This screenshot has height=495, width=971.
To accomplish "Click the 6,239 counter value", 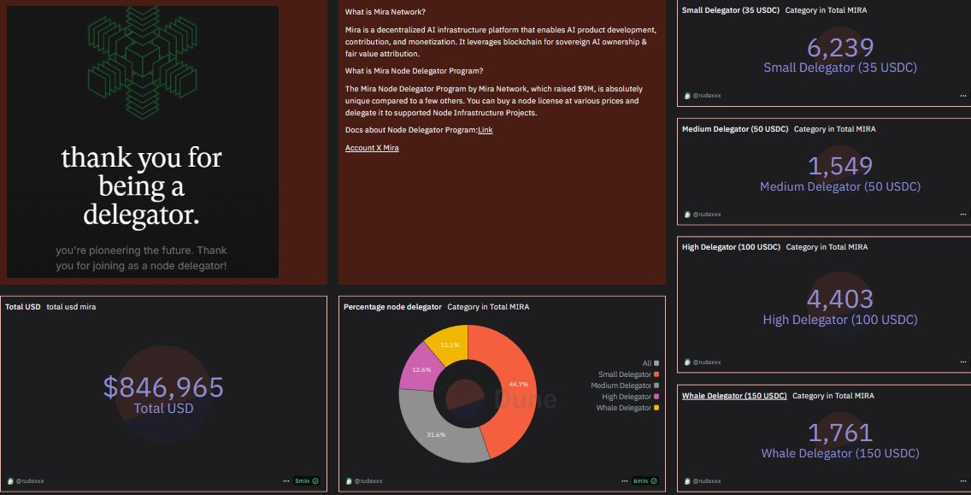I will pos(840,48).
